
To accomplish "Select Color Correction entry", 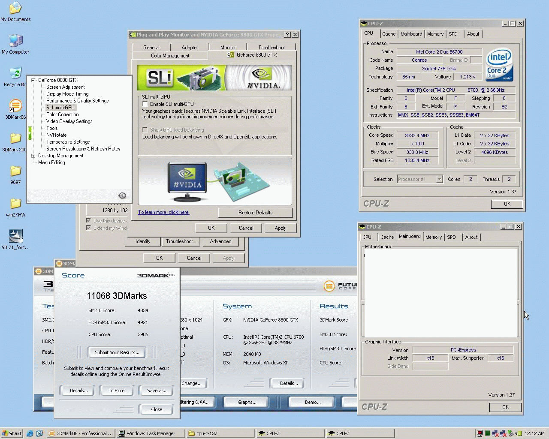I will point(62,114).
